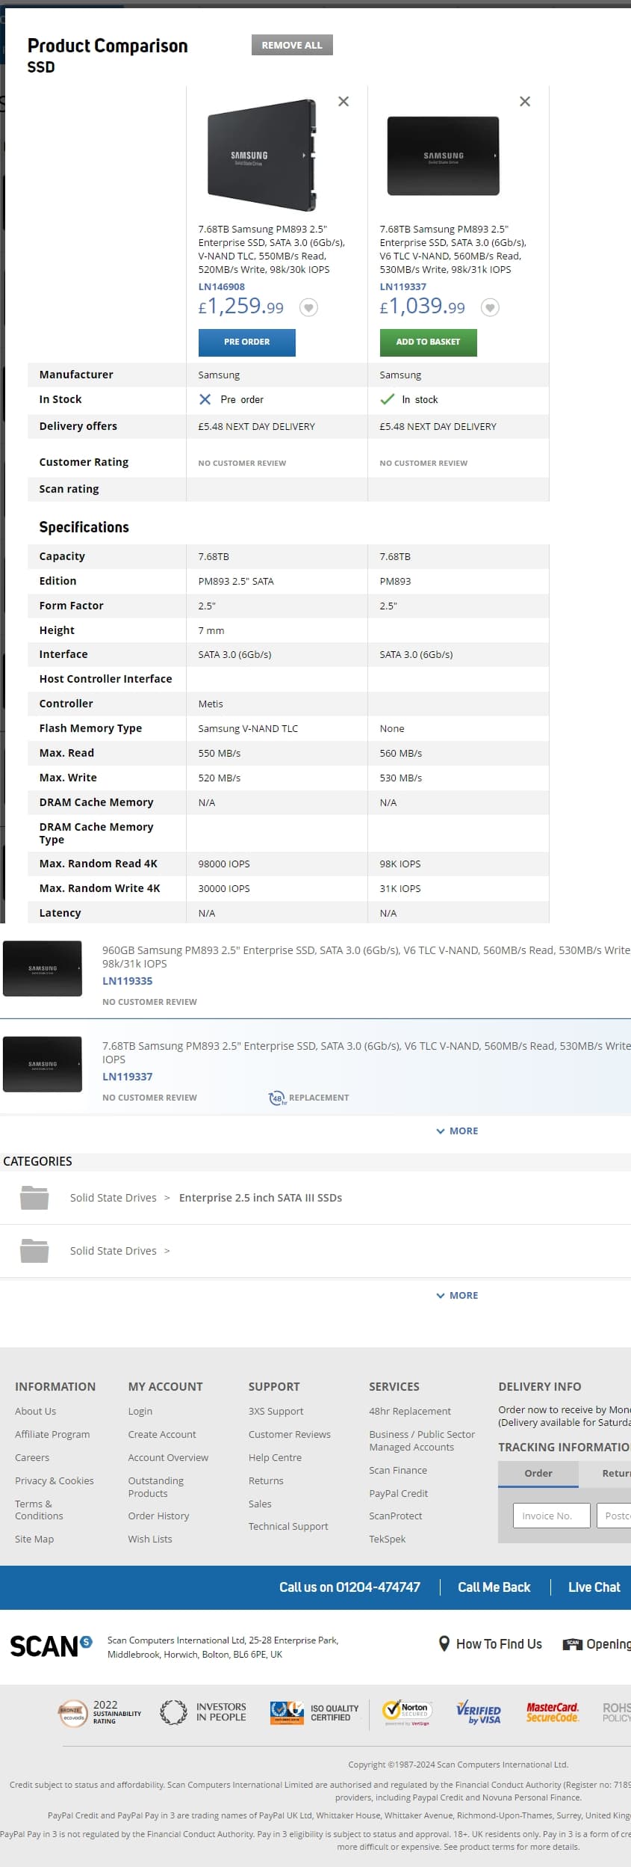
Task: Open the Help Centre link
Action: point(276,1457)
